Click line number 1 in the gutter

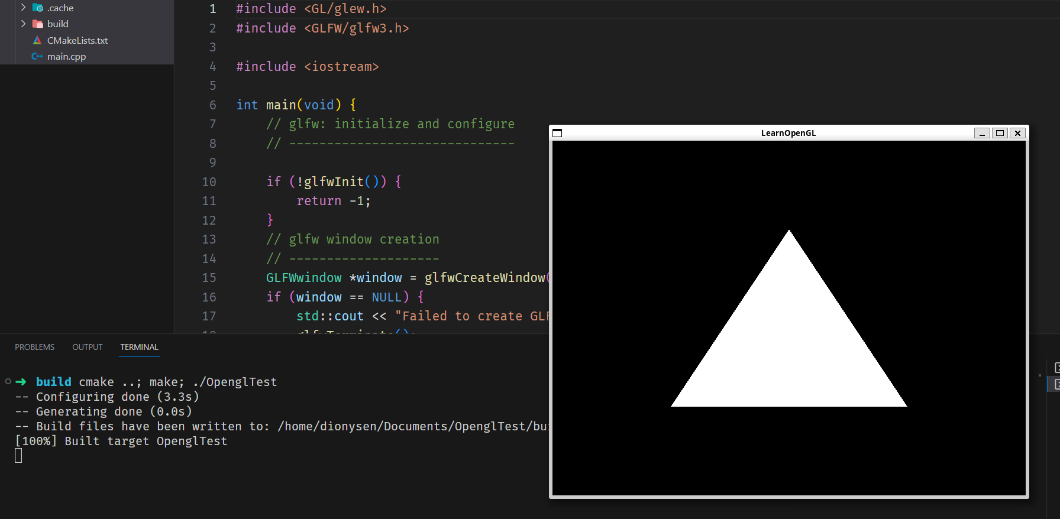point(213,9)
